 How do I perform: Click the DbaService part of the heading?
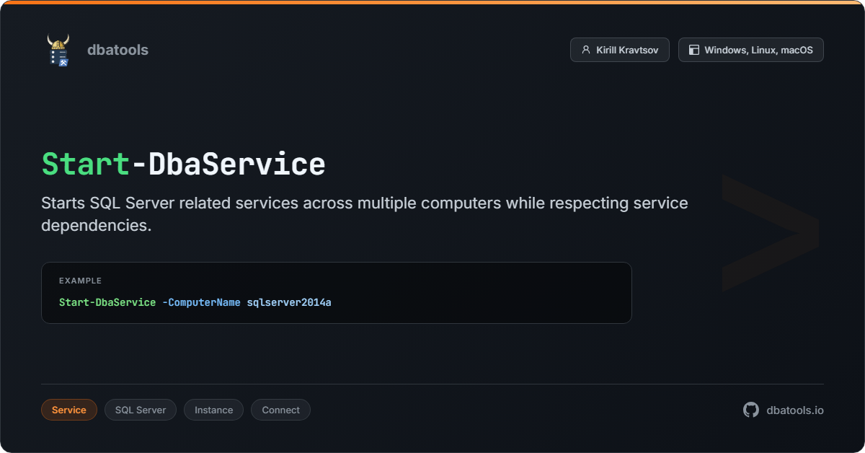(x=237, y=164)
